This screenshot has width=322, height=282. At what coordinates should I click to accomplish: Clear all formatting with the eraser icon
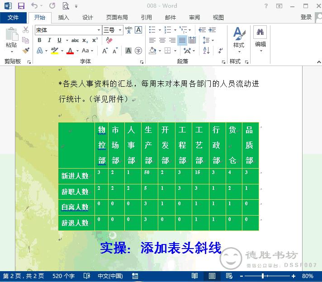[x=109, y=40]
